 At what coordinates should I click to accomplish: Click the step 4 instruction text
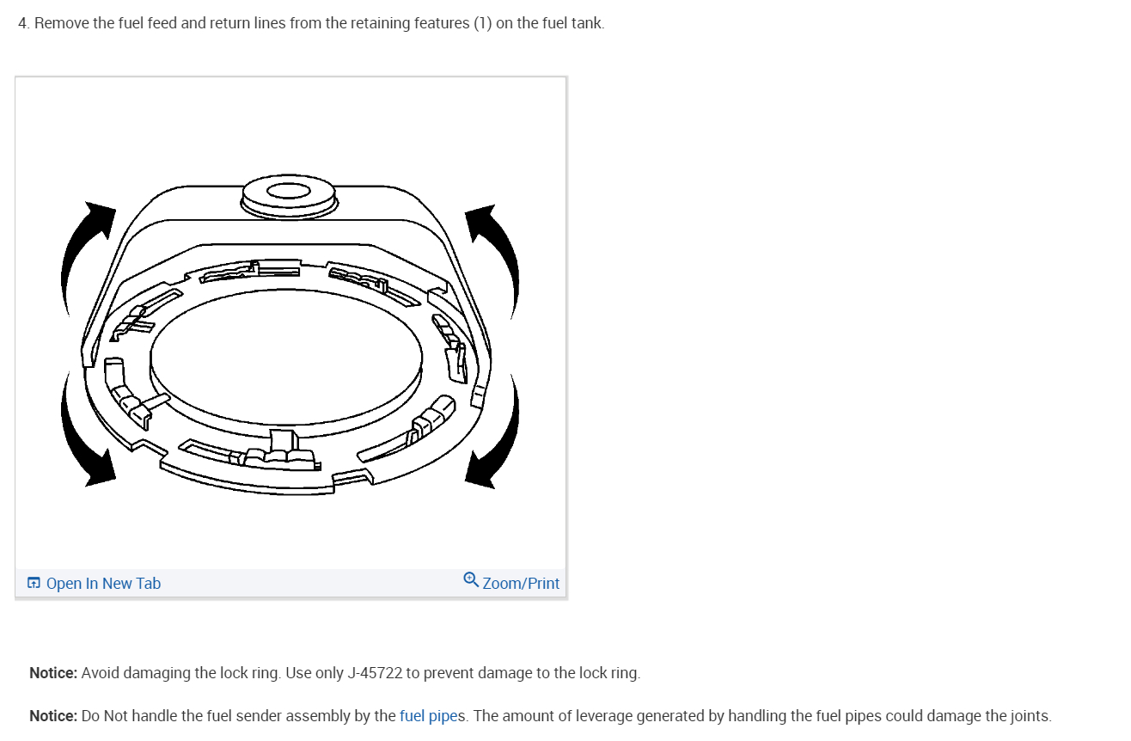(311, 23)
